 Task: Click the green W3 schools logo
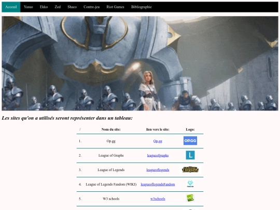[190, 198]
